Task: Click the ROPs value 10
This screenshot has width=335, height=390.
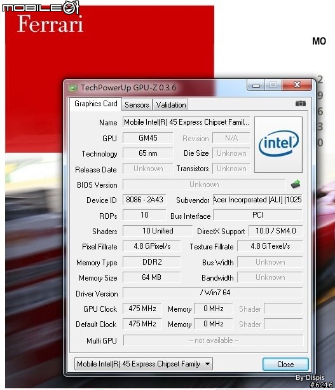Action: (144, 215)
